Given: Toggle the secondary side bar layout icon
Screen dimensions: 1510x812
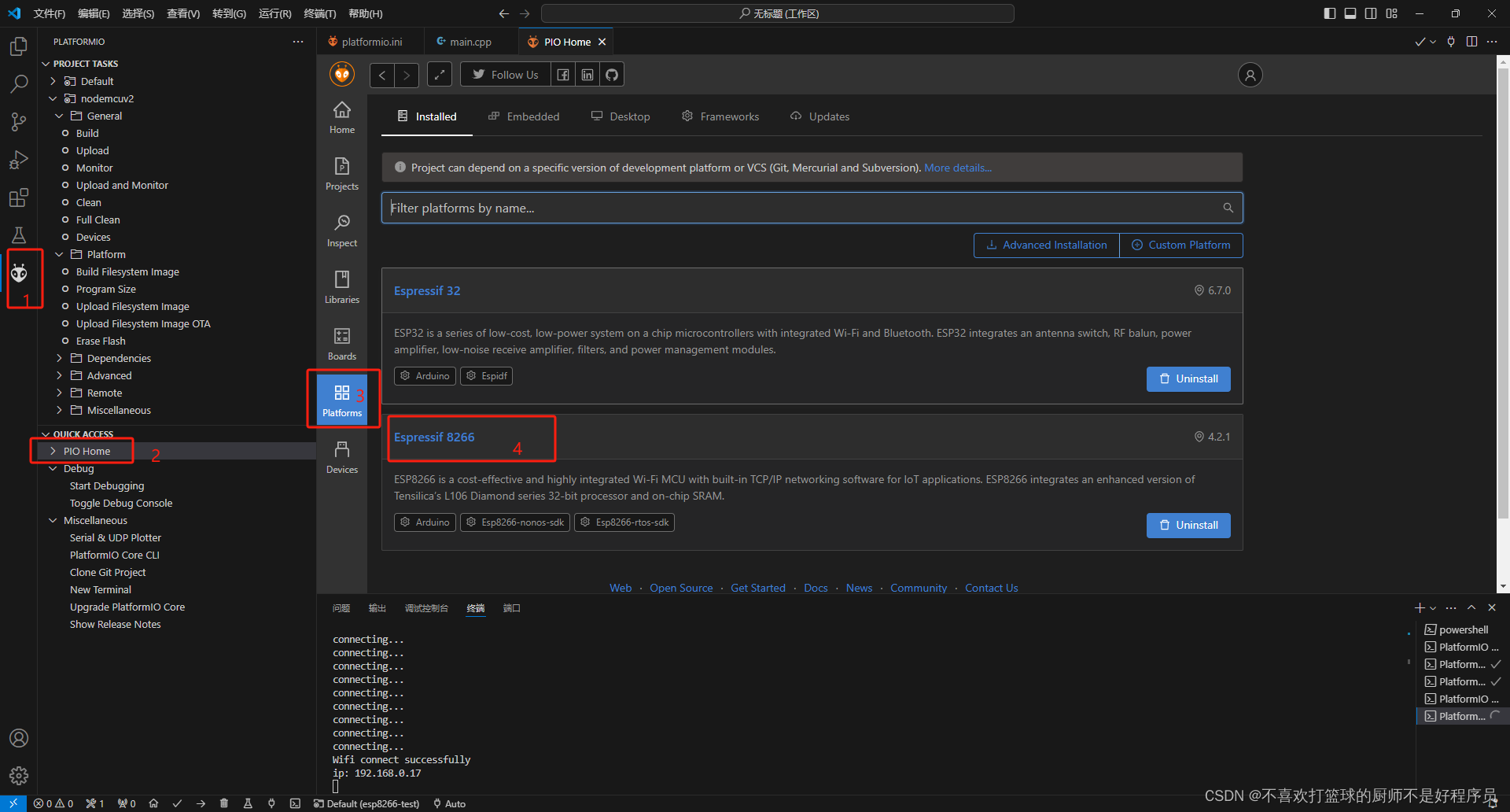Looking at the screenshot, I should point(1371,13).
